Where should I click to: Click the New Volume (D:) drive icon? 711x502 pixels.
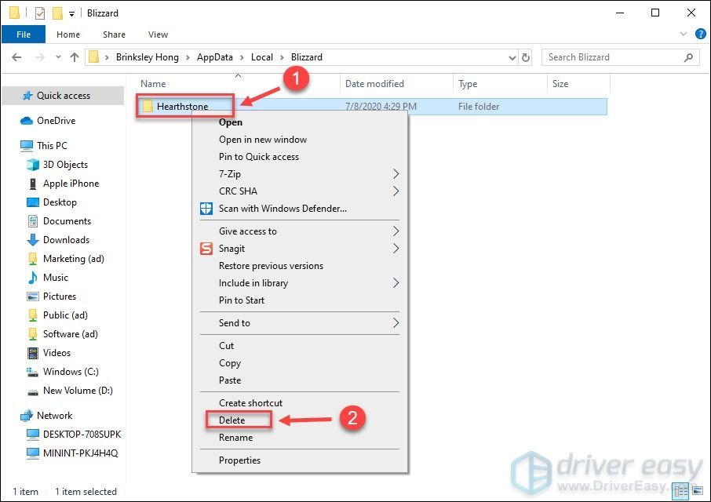point(33,392)
